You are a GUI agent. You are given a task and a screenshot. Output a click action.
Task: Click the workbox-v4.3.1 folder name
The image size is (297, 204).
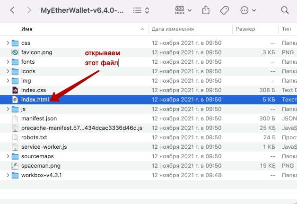(42, 175)
